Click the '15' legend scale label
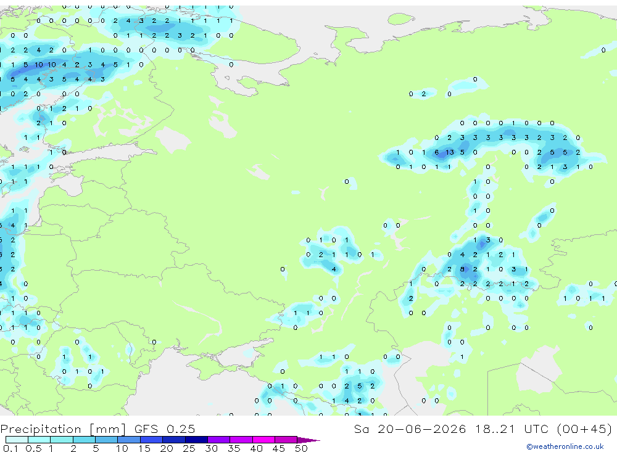The image size is (617, 452). pyautogui.click(x=144, y=448)
